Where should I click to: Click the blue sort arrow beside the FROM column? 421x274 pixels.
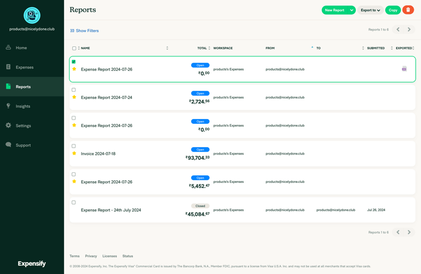pos(312,47)
